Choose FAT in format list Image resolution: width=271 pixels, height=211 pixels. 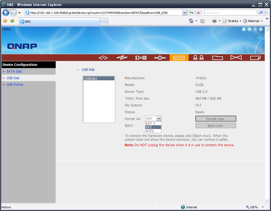click(153, 127)
